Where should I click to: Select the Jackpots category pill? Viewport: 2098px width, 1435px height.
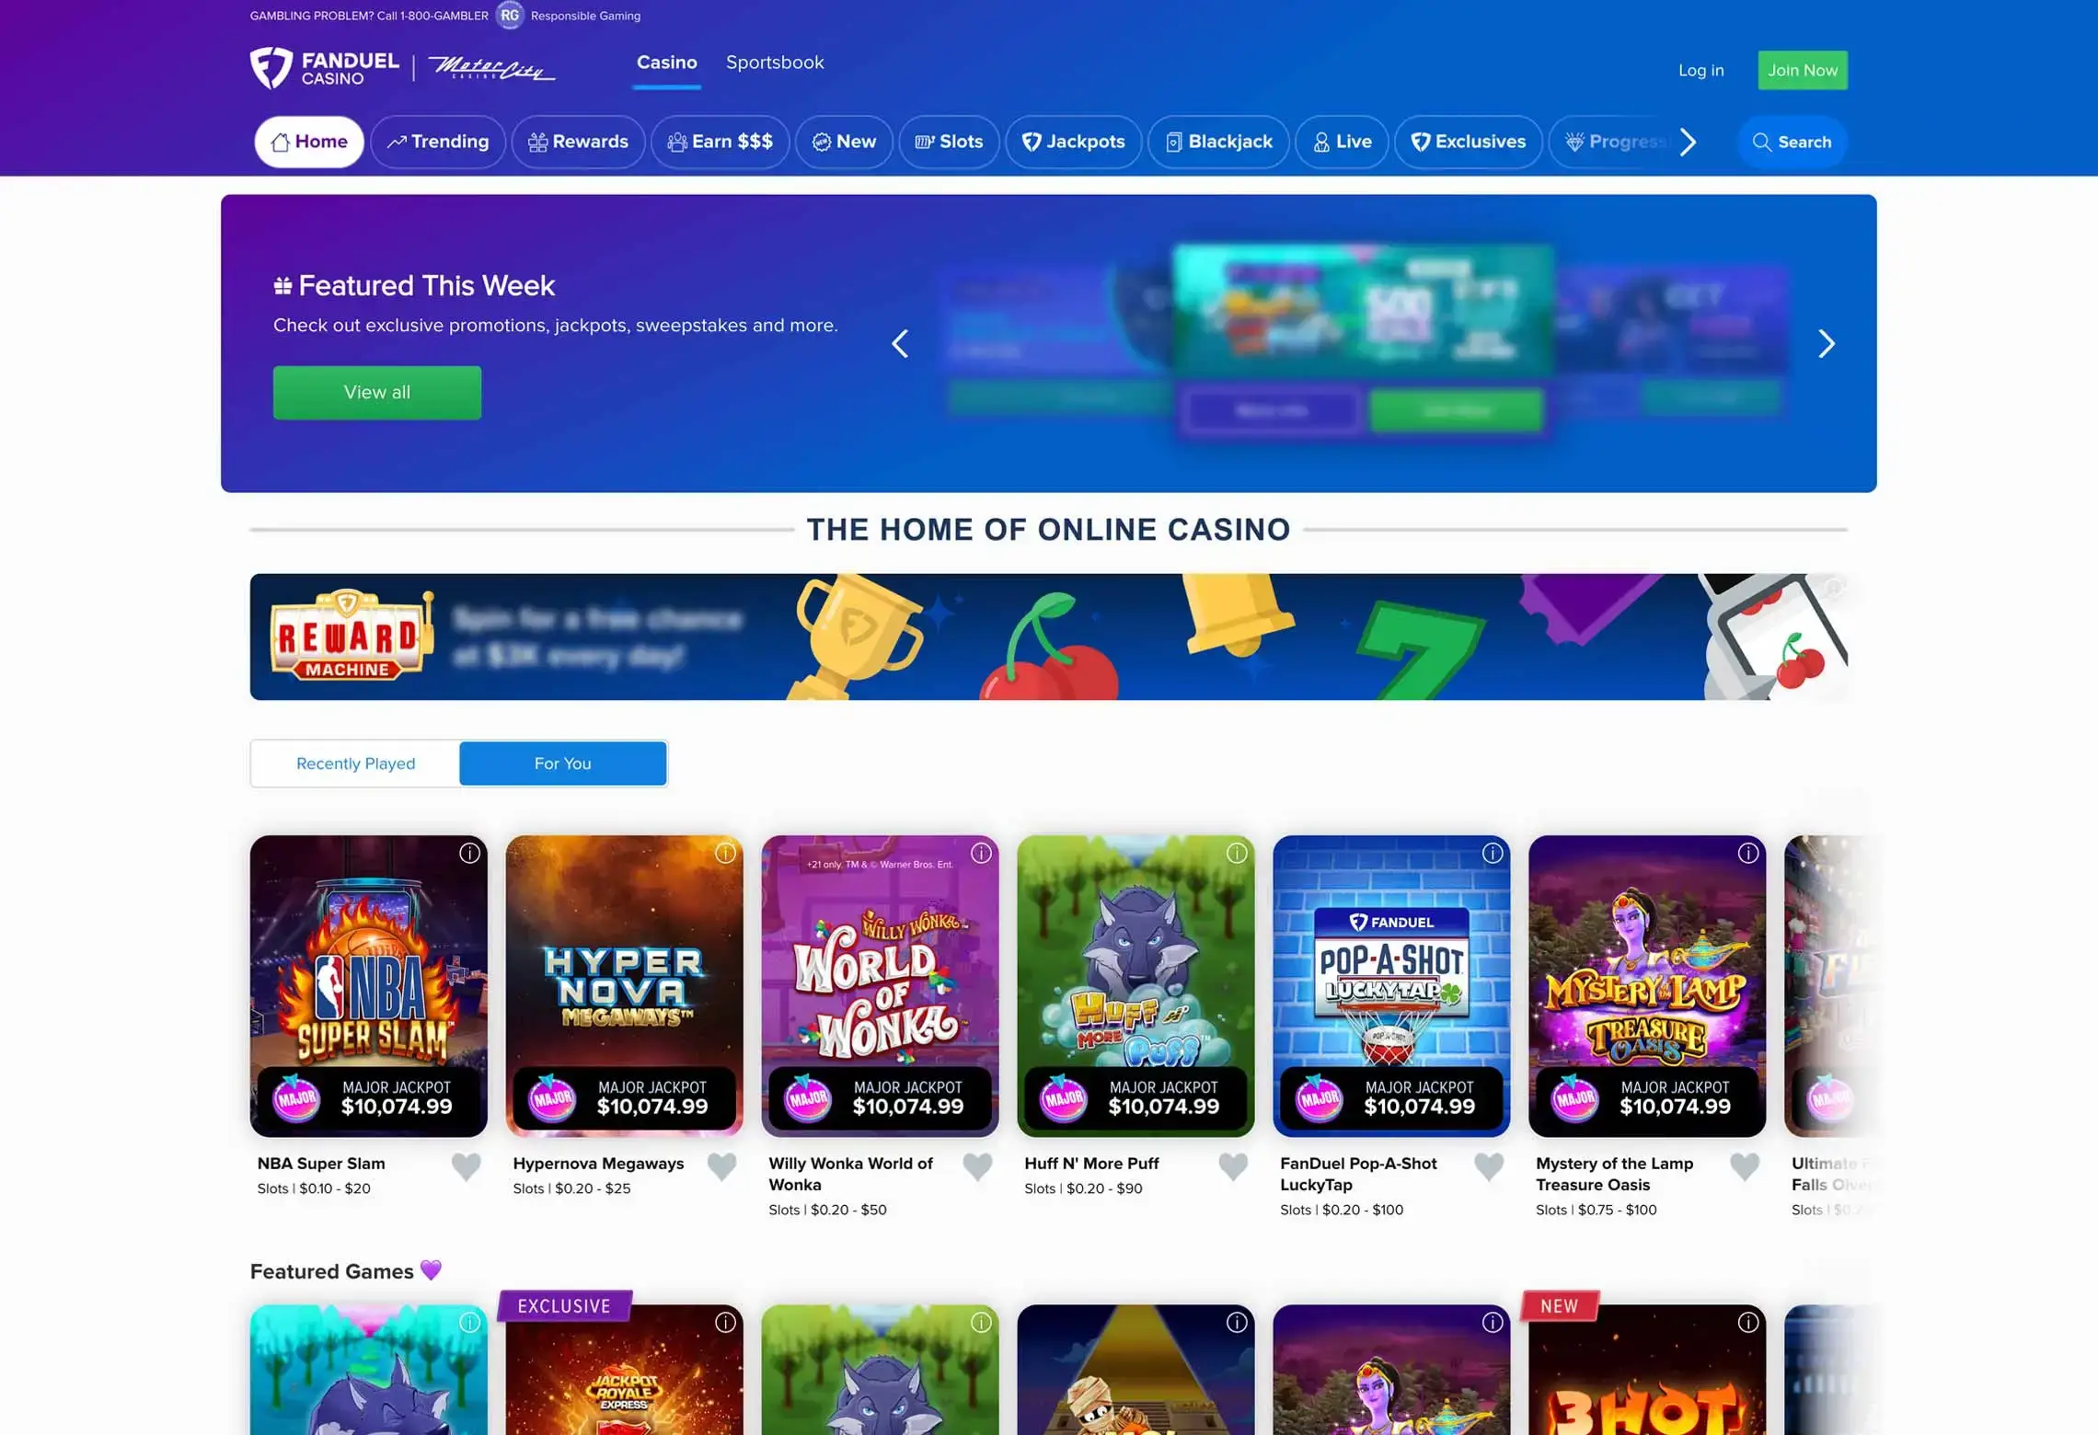pos(1073,142)
